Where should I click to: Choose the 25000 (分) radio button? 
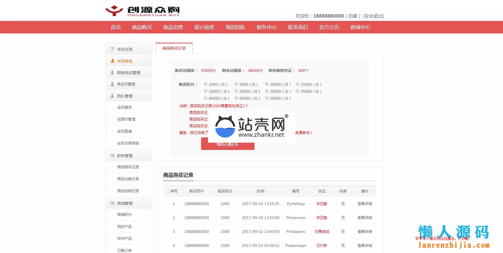pyautogui.click(x=236, y=91)
